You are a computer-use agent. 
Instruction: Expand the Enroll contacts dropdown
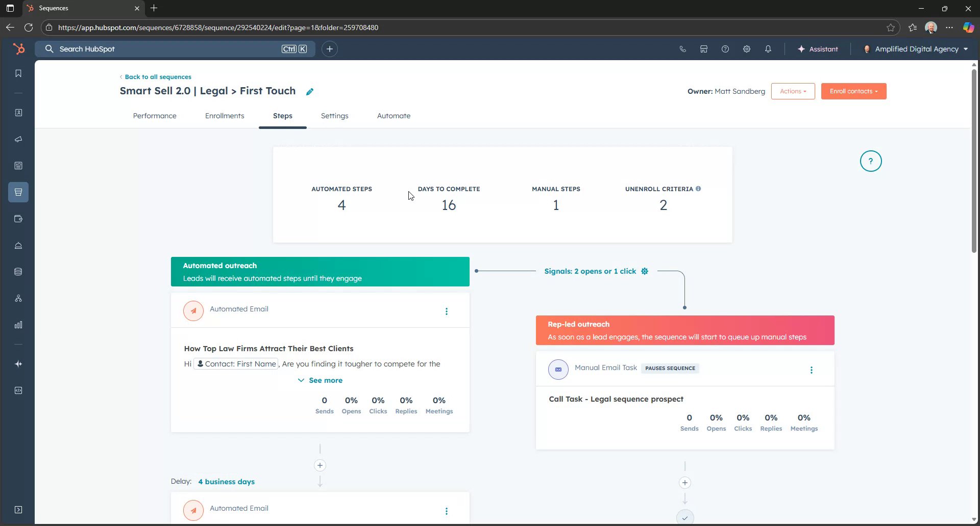coord(853,91)
